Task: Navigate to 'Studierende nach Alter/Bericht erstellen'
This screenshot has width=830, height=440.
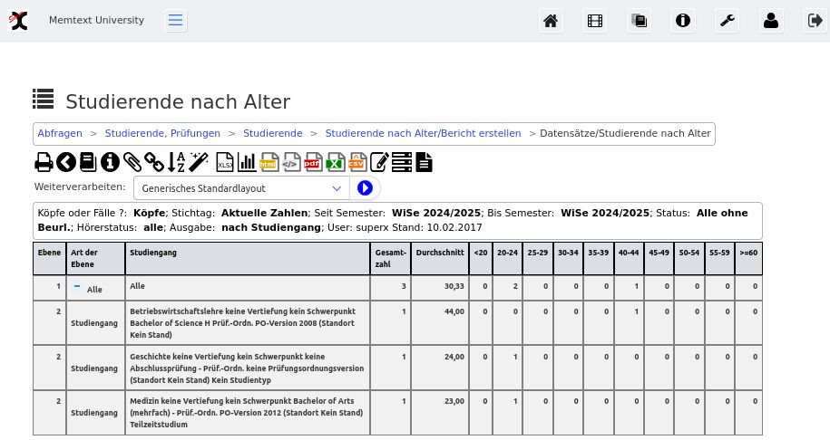Action: coord(423,133)
